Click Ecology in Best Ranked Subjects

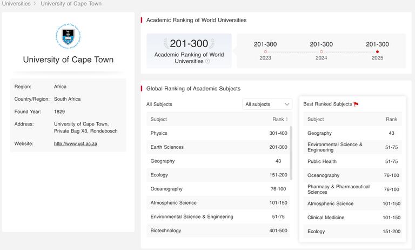click(316, 232)
